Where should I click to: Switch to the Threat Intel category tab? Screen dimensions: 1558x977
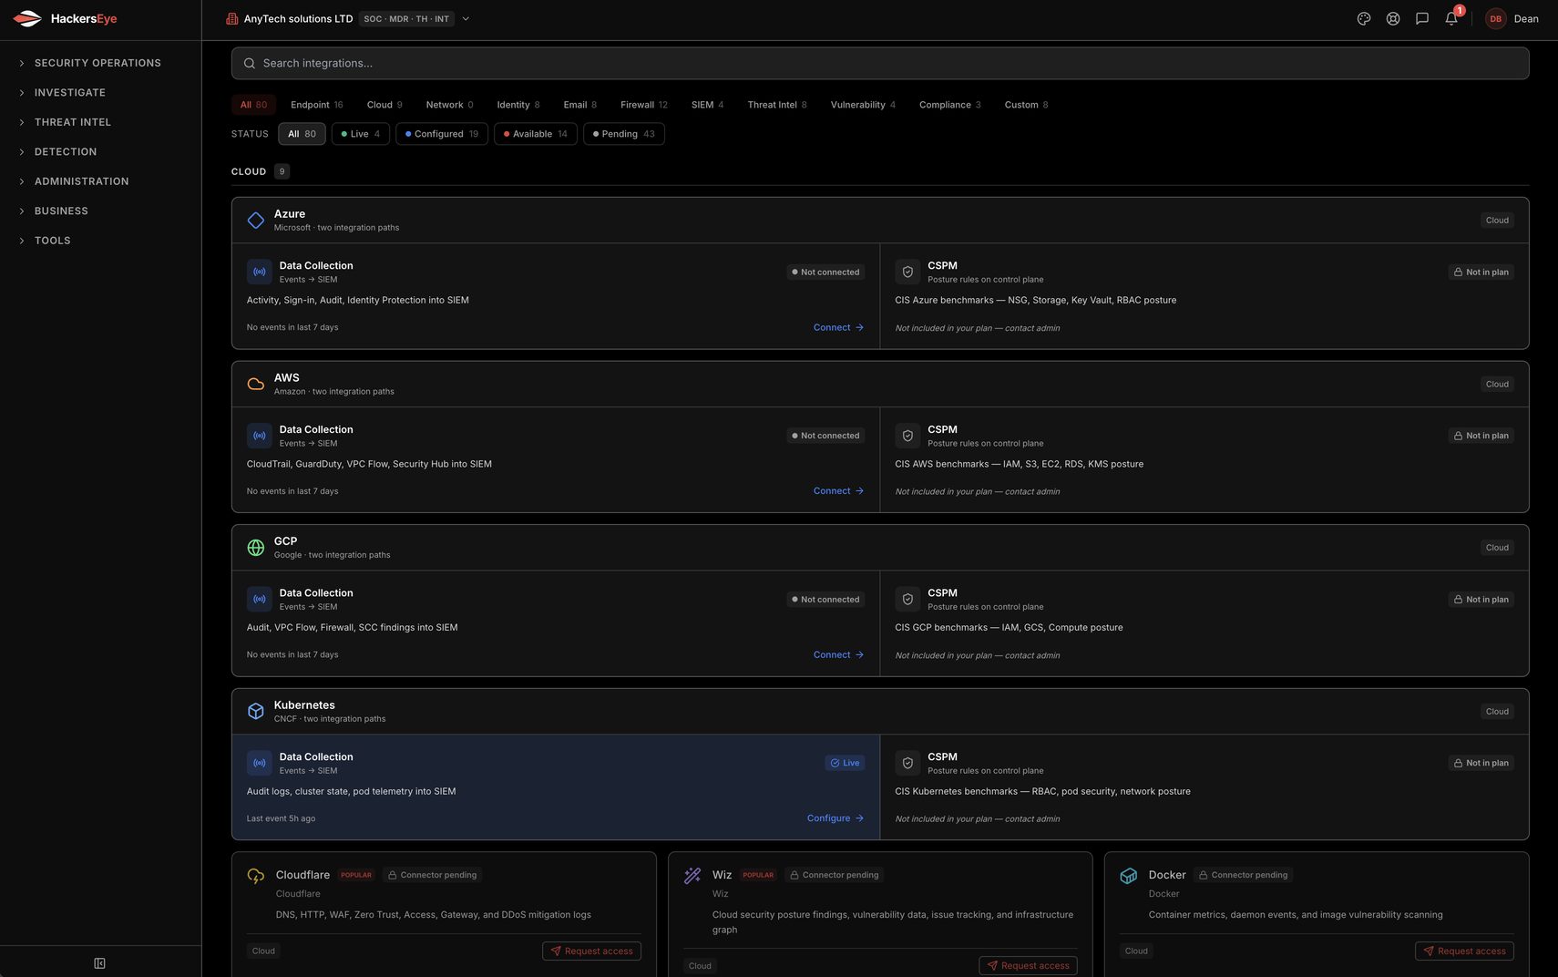pos(777,105)
